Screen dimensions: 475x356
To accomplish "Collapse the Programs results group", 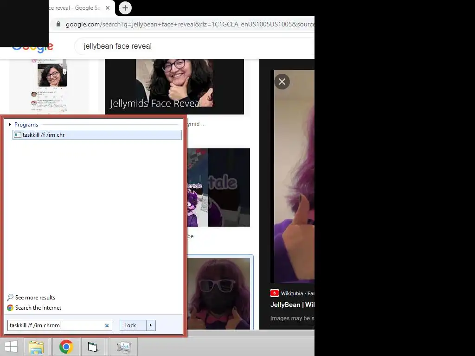I will [10, 124].
